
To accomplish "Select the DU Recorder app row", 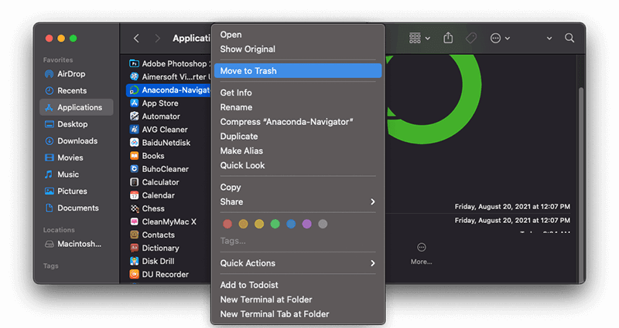I will click(169, 275).
